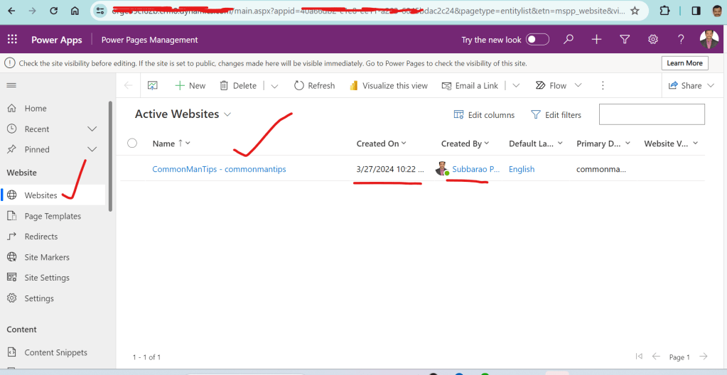Open the more commands ellipsis menu
Image resolution: width=727 pixels, height=375 pixels.
pos(603,85)
